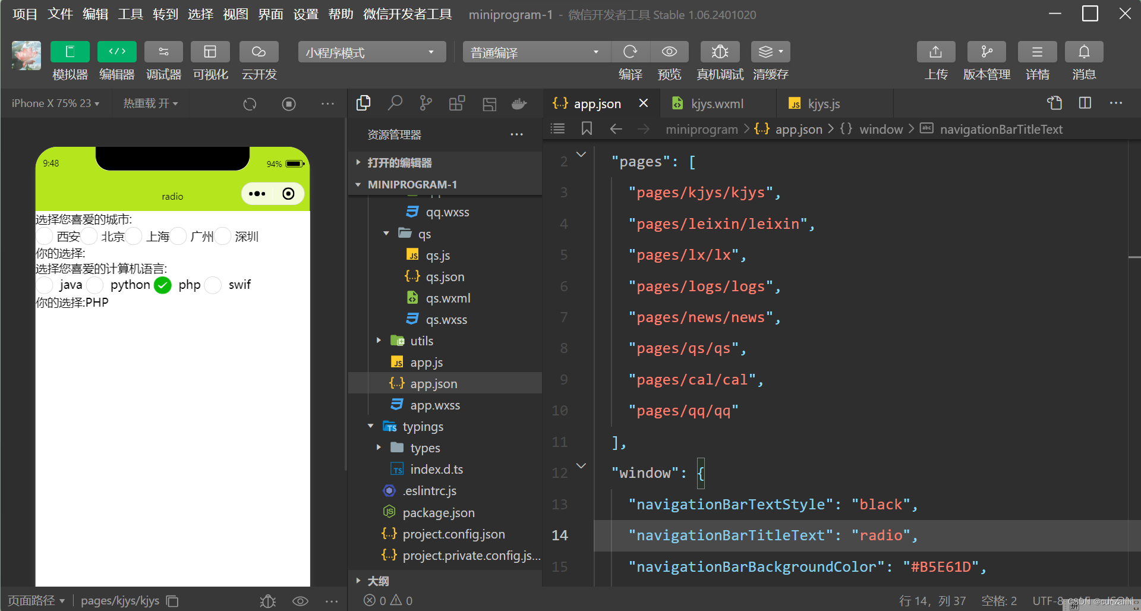Click the bug icon in simulator status bar
1141x611 pixels.
tap(268, 601)
